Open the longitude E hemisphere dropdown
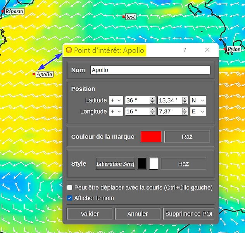This screenshot has height=233, width=245. [198, 112]
